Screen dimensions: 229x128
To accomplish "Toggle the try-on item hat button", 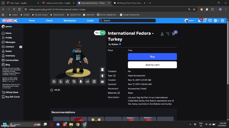I will 102,70.
